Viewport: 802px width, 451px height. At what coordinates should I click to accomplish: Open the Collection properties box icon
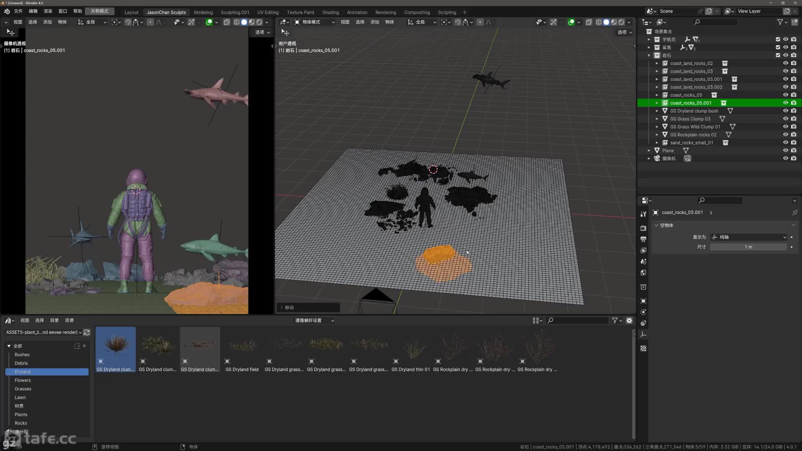tap(643, 287)
